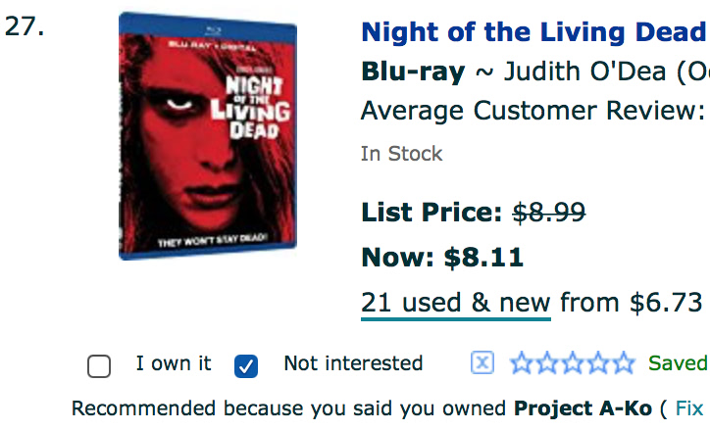
Task: Click the 'I own it' label text
Action: 174,363
